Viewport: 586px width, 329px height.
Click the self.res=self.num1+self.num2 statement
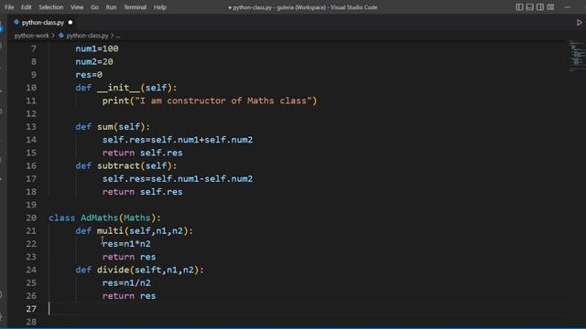coord(178,140)
